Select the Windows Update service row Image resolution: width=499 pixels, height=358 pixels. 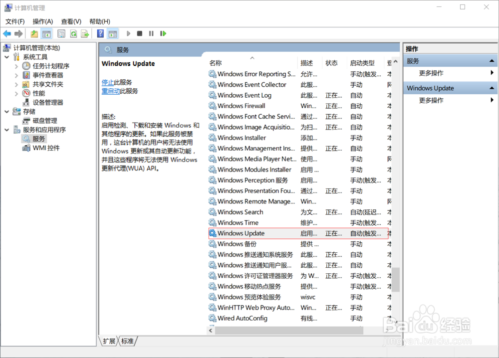[x=298, y=233]
